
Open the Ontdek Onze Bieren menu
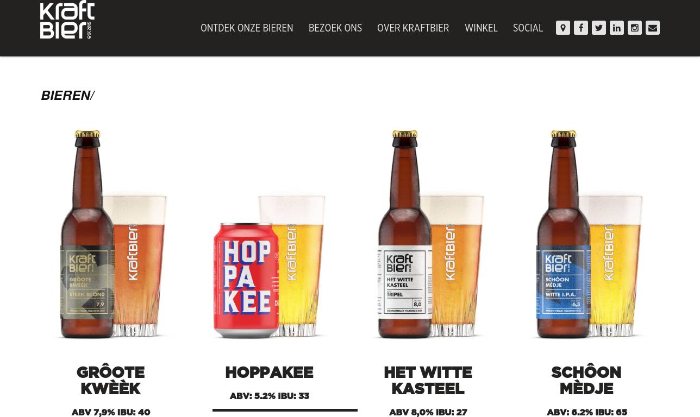[x=247, y=28]
